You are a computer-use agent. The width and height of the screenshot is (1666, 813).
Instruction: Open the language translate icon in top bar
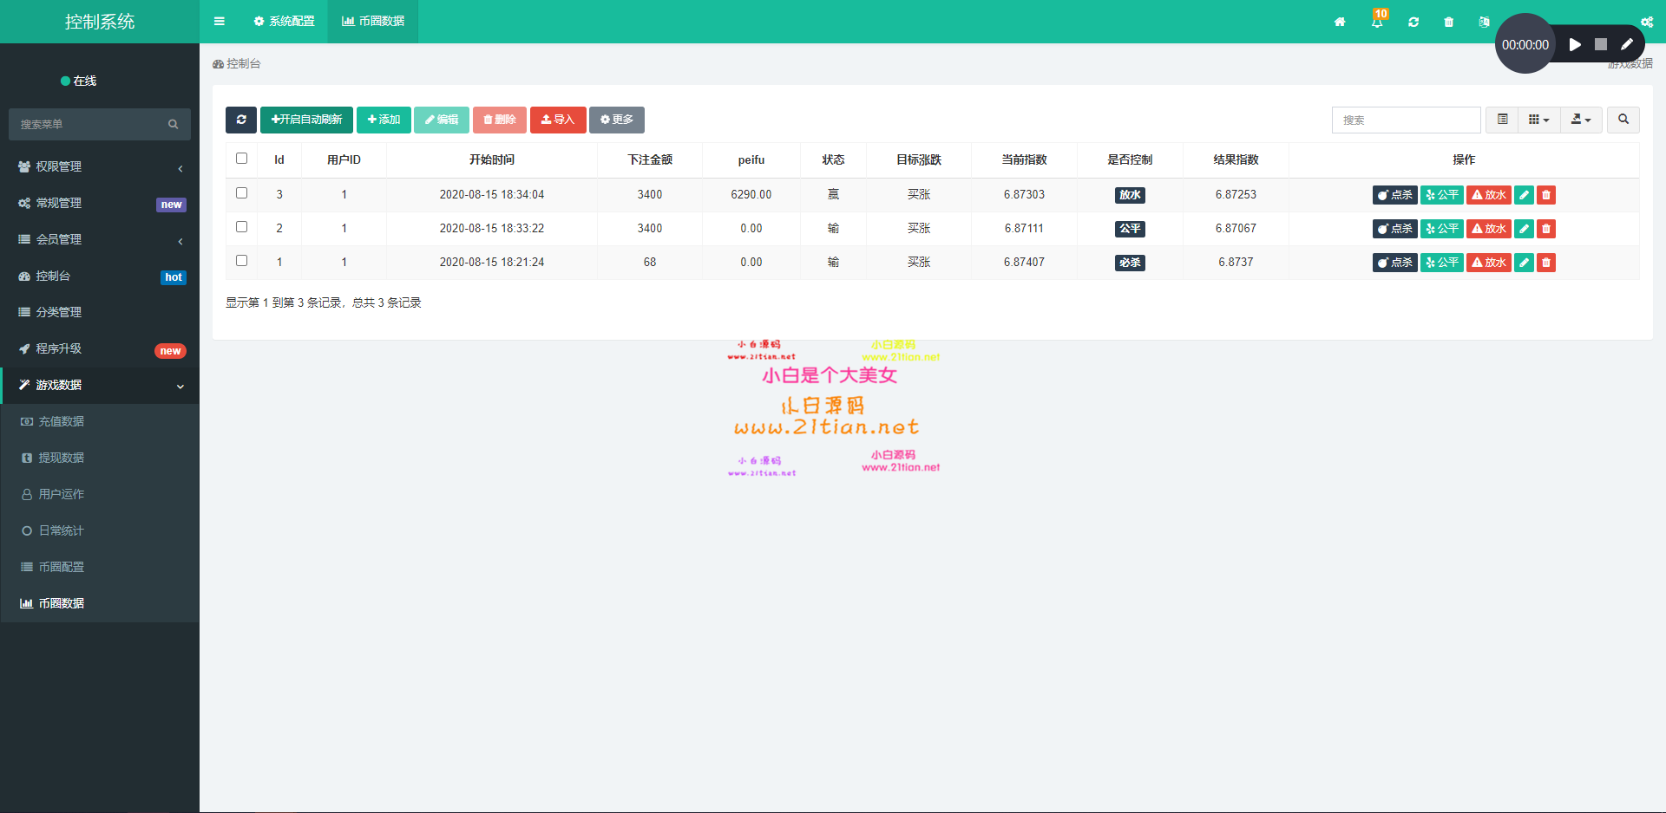tap(1484, 22)
